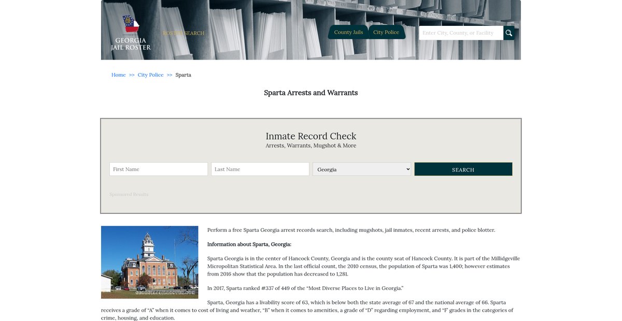Focus the city, county, or facility search field

(x=461, y=33)
